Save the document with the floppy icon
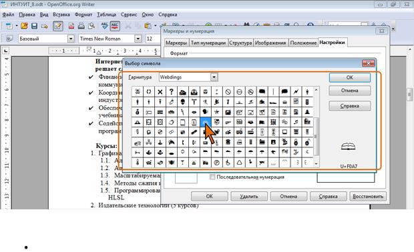Screen dimensions: 414x252 [34, 26]
